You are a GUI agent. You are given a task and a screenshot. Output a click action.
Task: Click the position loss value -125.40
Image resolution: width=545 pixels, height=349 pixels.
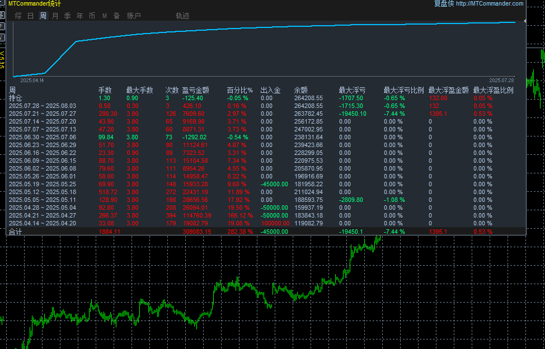click(x=193, y=98)
